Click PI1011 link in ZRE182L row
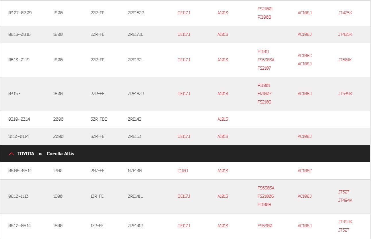The width and height of the screenshot is (371, 239). pyautogui.click(x=263, y=52)
